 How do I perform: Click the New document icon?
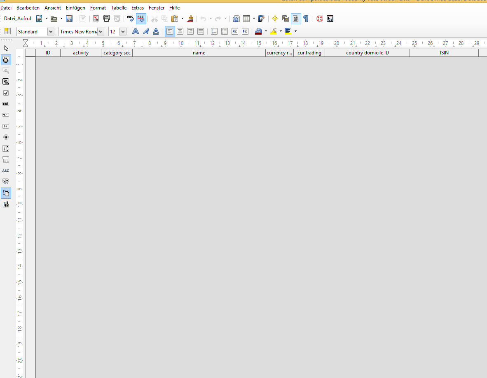[39, 19]
